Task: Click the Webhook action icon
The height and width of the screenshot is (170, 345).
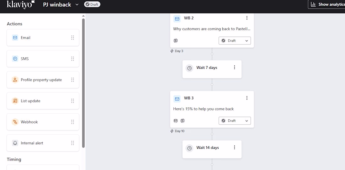Action: click(x=15, y=122)
